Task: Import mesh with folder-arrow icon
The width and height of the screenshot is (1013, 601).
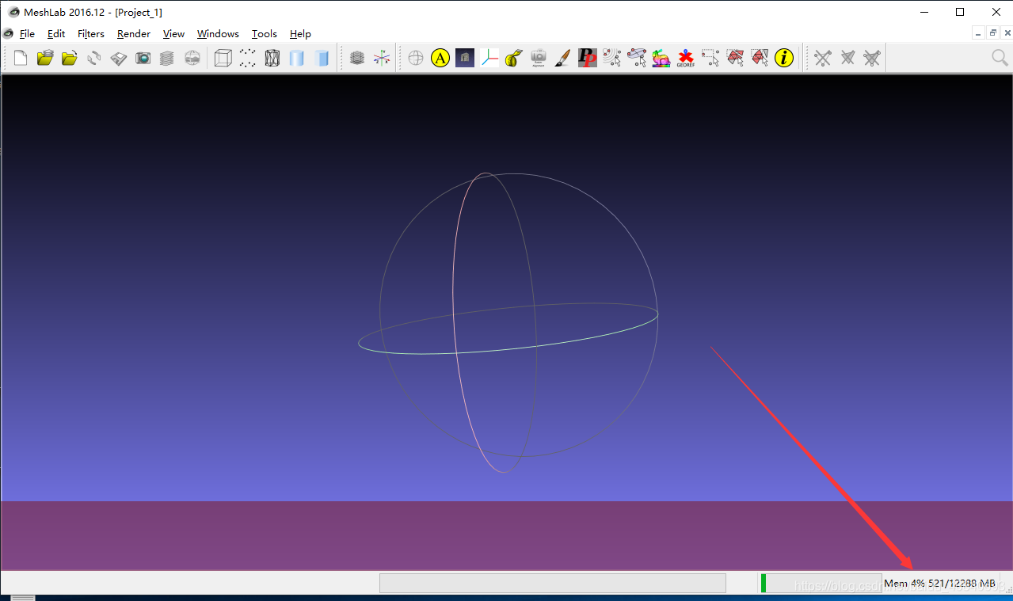Action: (70, 58)
